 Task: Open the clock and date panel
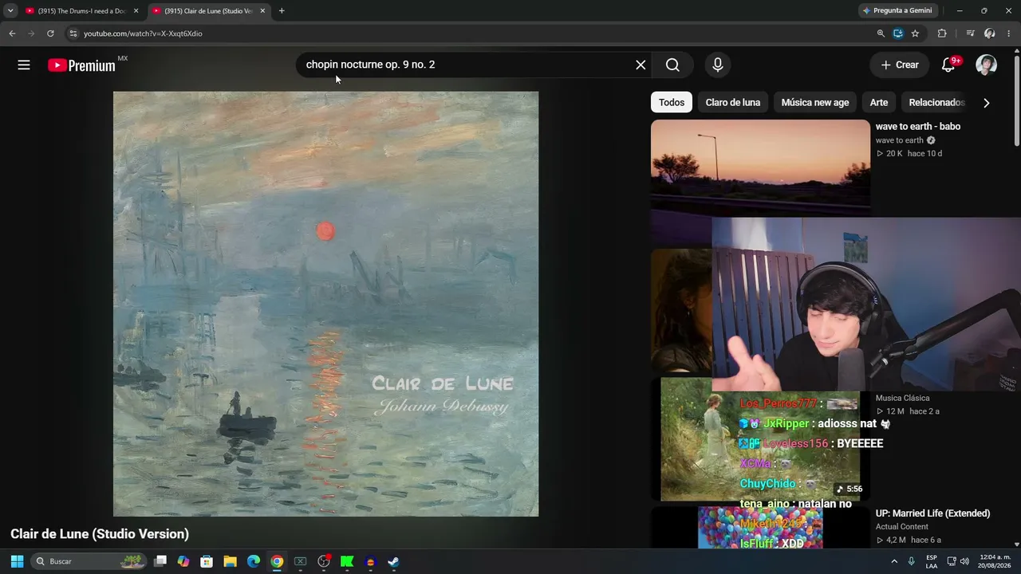tap(995, 561)
